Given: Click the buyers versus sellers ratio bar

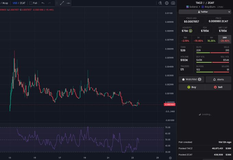Looking at the screenshot, I should (213, 72).
